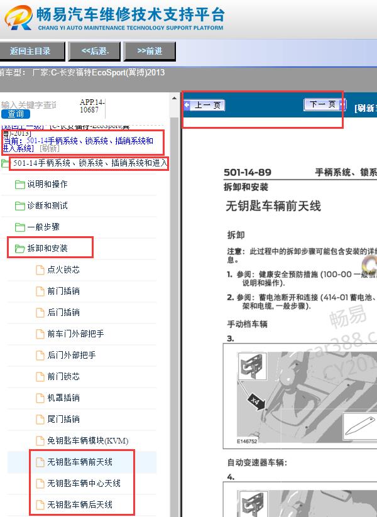Click the page icon beside 前门锁芯
377x517 pixels.
pos(40,377)
